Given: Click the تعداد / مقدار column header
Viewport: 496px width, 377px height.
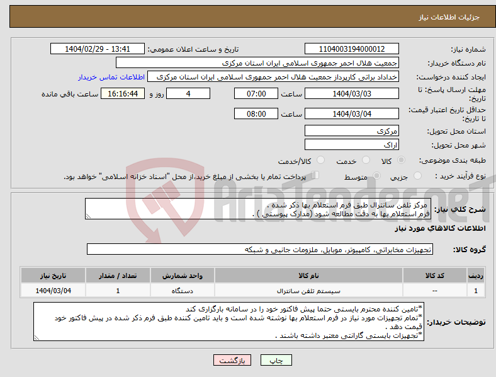Looking at the screenshot, I should point(118,275).
